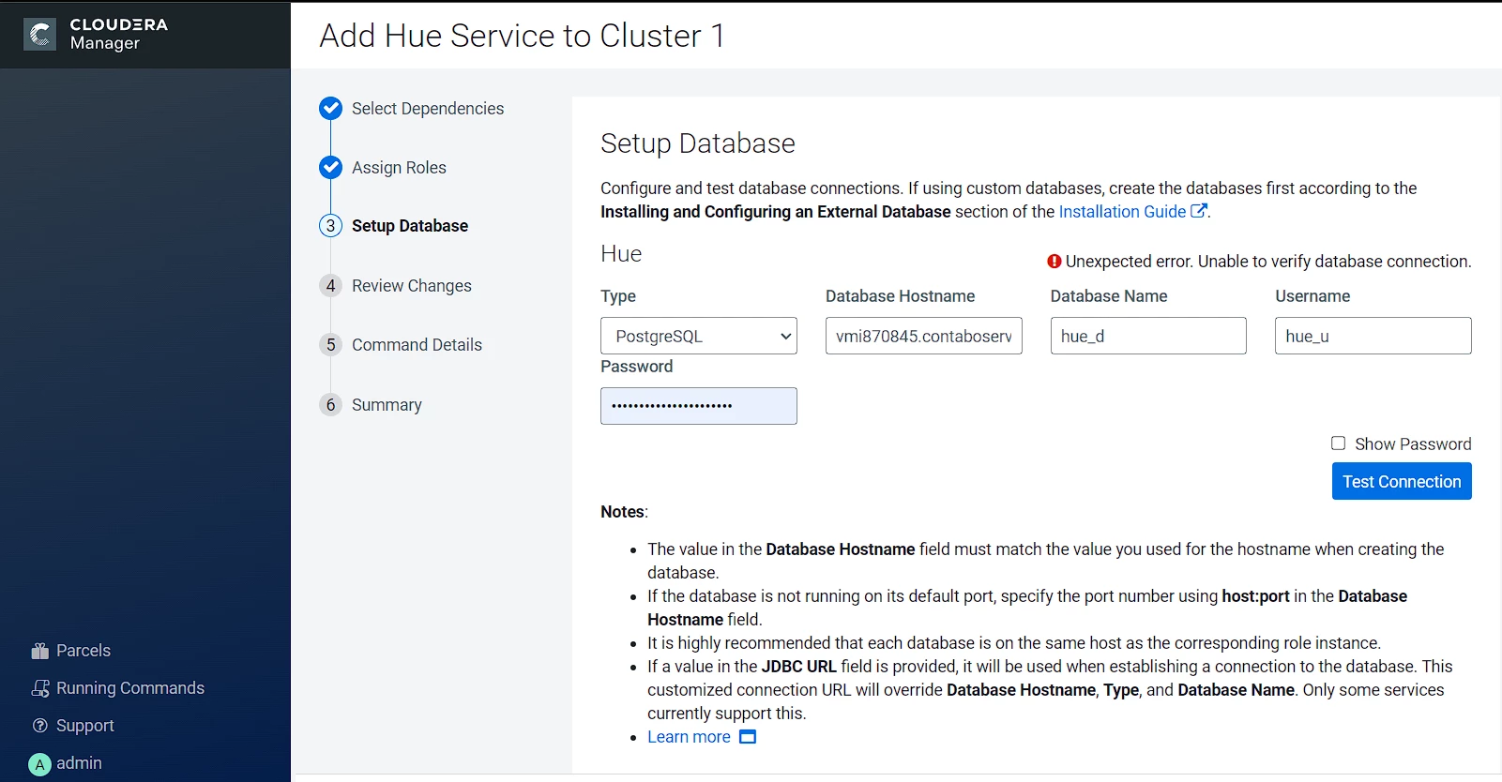
Task: Click the Test Connection button
Action: click(1402, 481)
